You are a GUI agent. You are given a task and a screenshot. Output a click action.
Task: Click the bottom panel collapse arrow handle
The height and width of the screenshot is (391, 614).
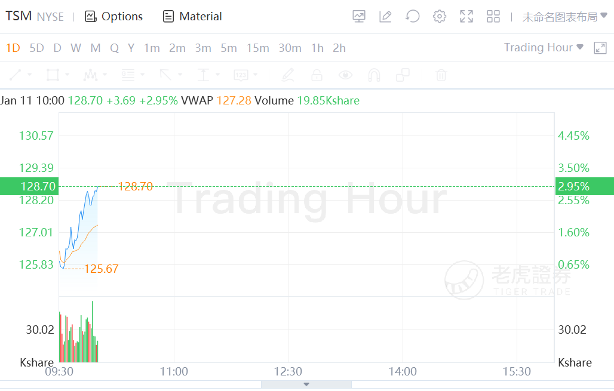(306, 384)
